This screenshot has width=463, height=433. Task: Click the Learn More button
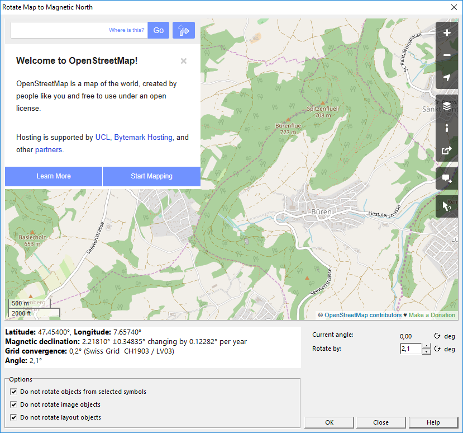[x=54, y=176]
